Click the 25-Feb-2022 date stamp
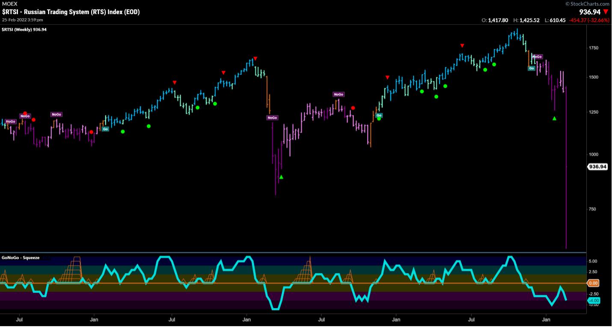 pyautogui.click(x=25, y=20)
